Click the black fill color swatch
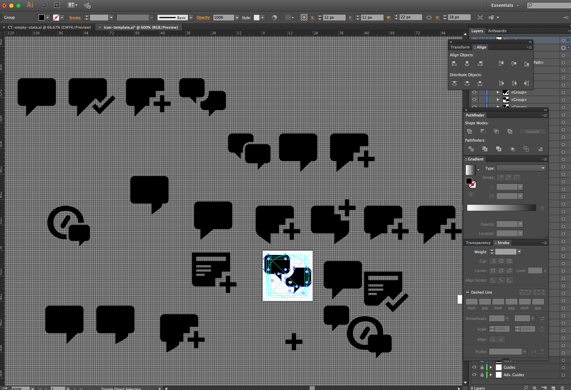The height and width of the screenshot is (390, 571). [41, 17]
